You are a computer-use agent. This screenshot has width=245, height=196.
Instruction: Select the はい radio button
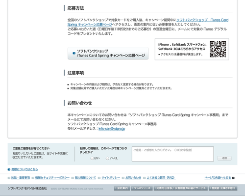[x=92, y=158]
